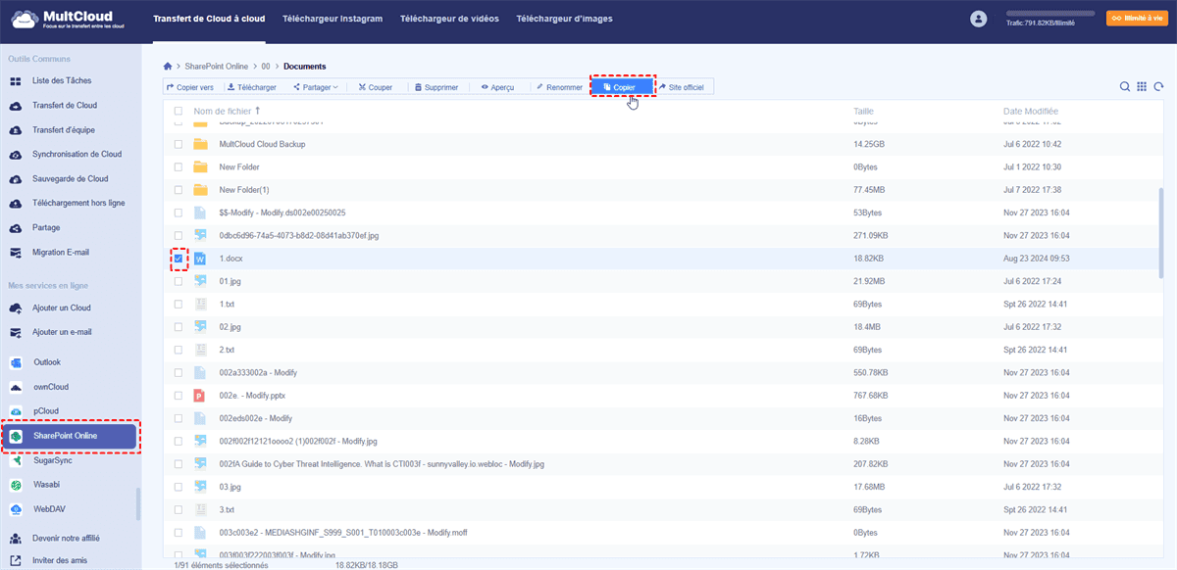Screen dimensions: 1177x570
Task: Click the refresh icon
Action: tap(1158, 87)
